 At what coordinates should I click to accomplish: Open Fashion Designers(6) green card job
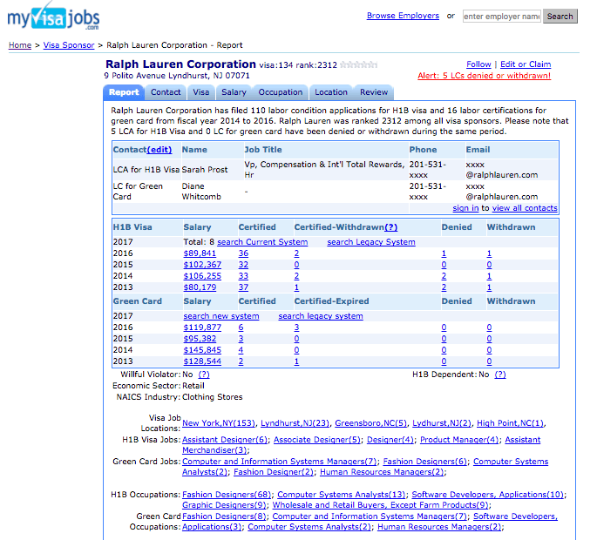[x=425, y=462]
